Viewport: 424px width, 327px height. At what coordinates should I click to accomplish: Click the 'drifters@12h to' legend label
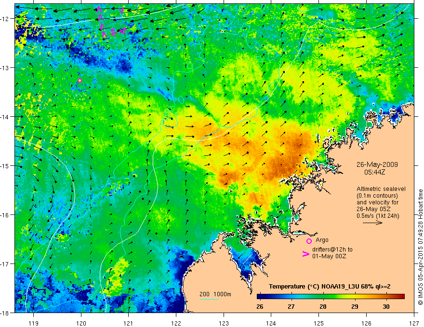click(332, 249)
